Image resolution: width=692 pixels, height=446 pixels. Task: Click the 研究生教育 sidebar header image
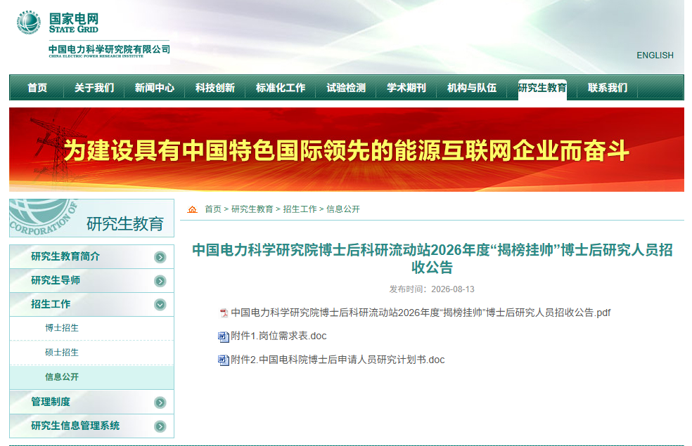92,218
